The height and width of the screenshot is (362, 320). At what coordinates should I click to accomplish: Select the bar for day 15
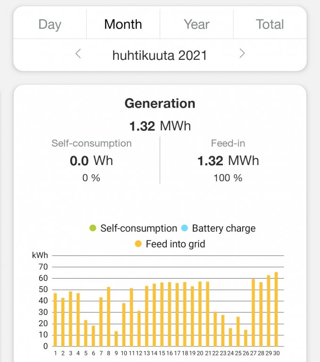[x=162, y=314]
